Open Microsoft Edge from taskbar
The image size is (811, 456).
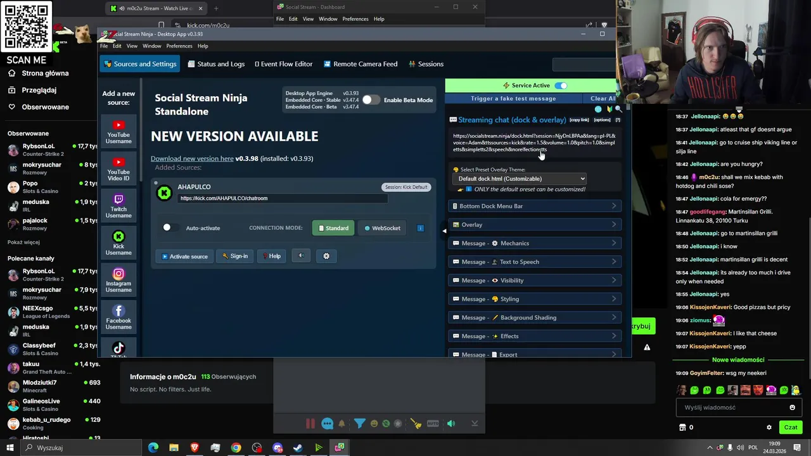coord(153,448)
